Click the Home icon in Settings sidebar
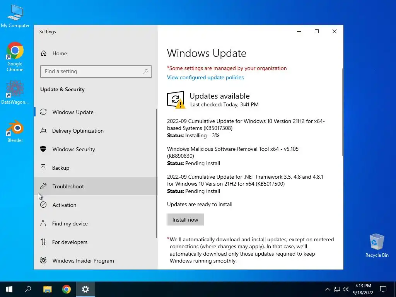The height and width of the screenshot is (297, 396). coord(44,53)
